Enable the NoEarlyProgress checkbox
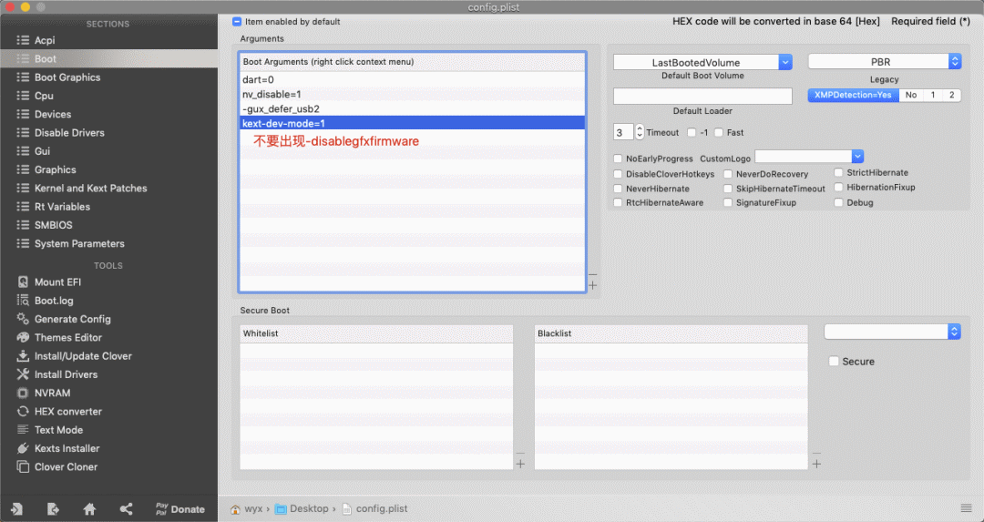 [x=618, y=159]
